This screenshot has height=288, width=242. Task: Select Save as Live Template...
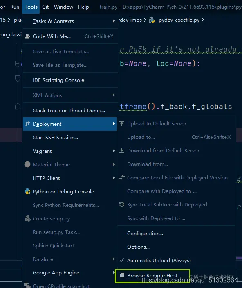point(71,52)
